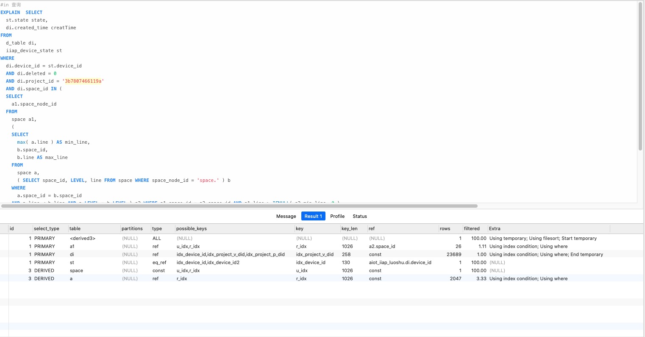Select the u_idx key cell

point(302,270)
